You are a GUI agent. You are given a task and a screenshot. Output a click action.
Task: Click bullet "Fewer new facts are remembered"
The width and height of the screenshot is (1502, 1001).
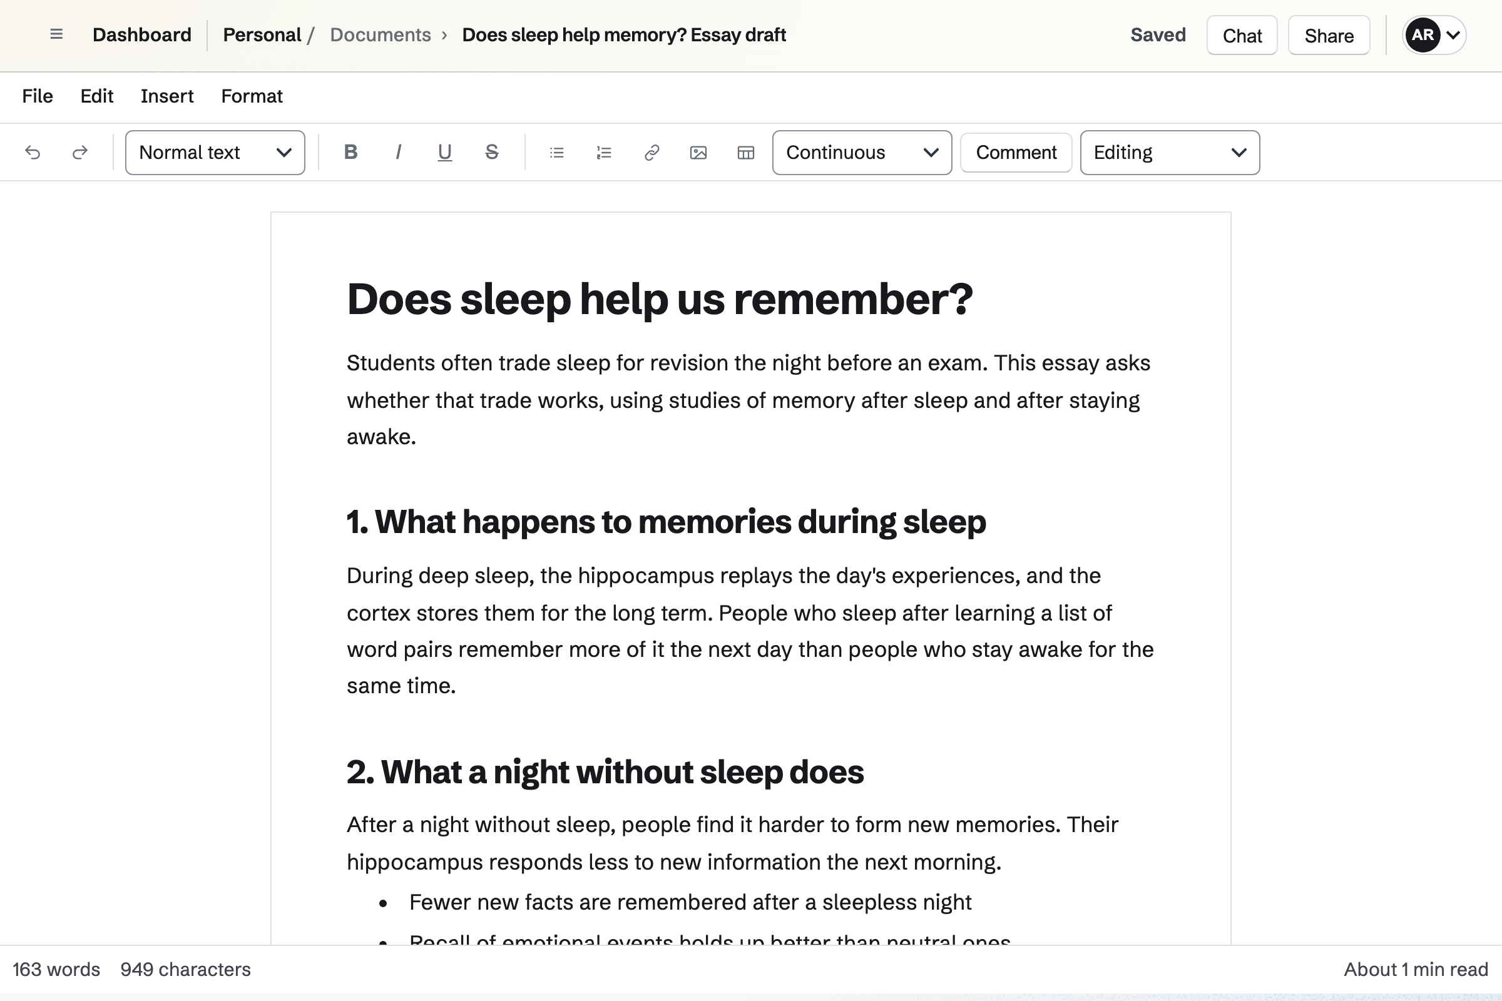click(690, 903)
